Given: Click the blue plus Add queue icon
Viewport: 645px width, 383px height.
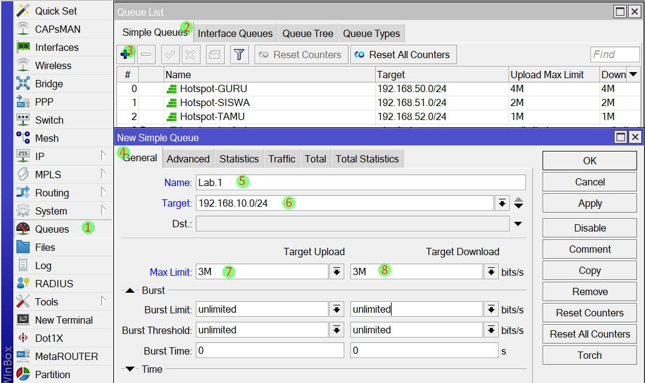Looking at the screenshot, I should click(x=125, y=55).
